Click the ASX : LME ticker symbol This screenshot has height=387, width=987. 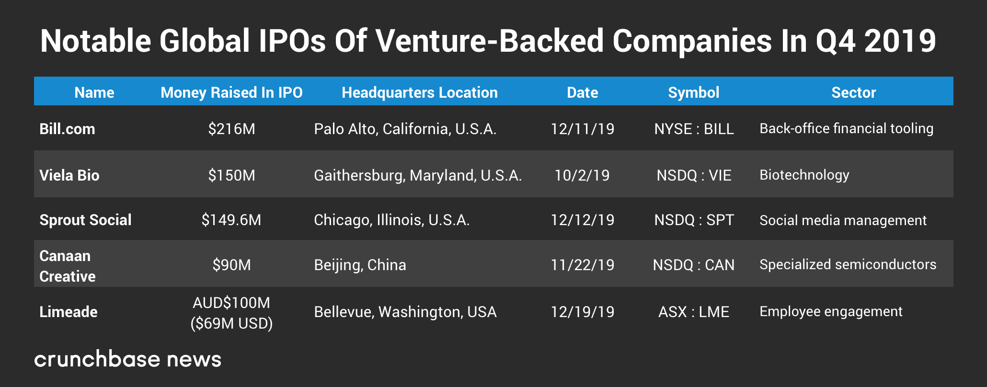click(x=694, y=312)
